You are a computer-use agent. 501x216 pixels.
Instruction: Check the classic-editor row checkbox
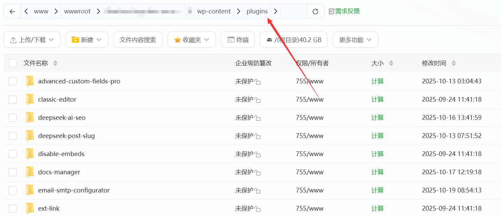click(x=12, y=99)
